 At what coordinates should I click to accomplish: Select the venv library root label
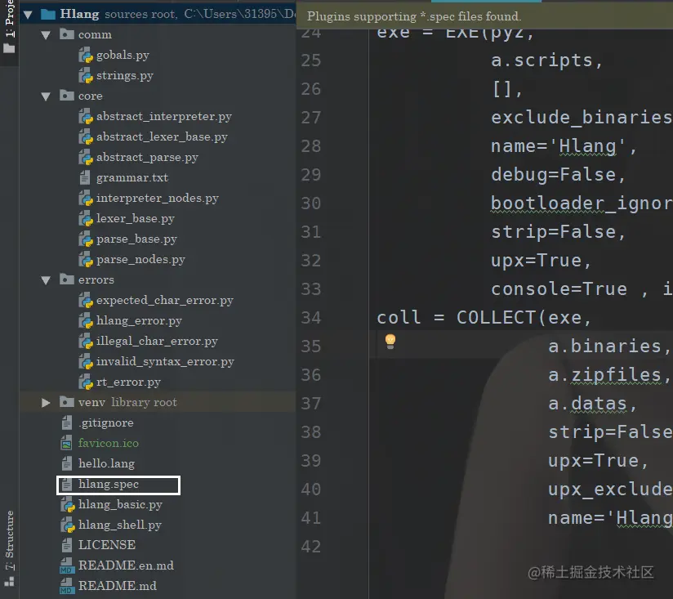click(x=127, y=402)
